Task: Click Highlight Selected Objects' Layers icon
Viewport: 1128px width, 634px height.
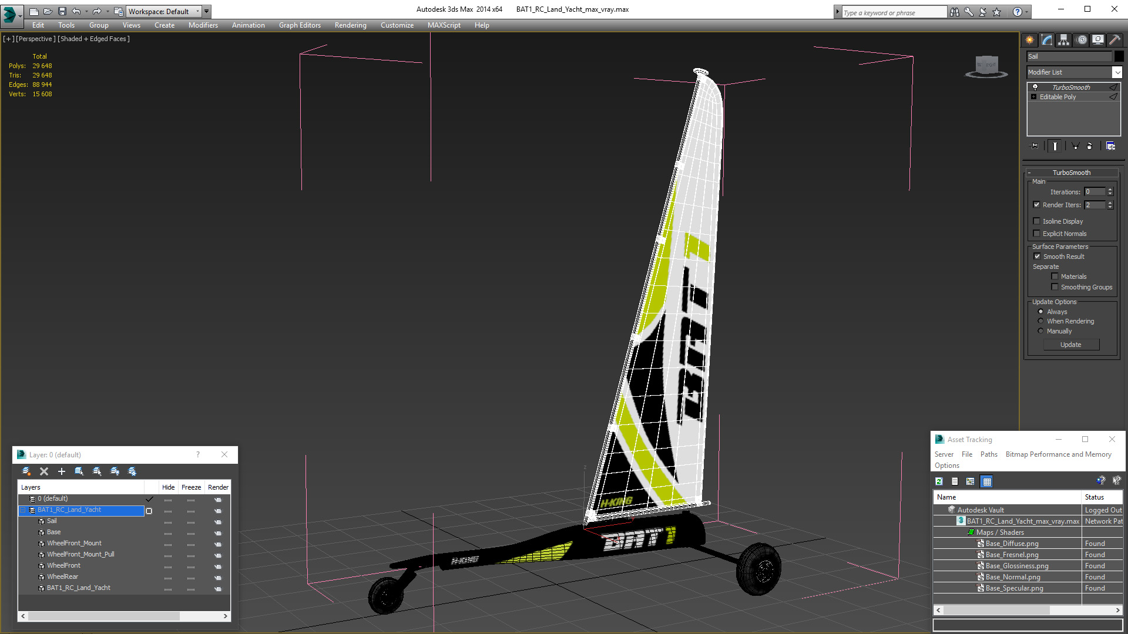Action: (97, 471)
